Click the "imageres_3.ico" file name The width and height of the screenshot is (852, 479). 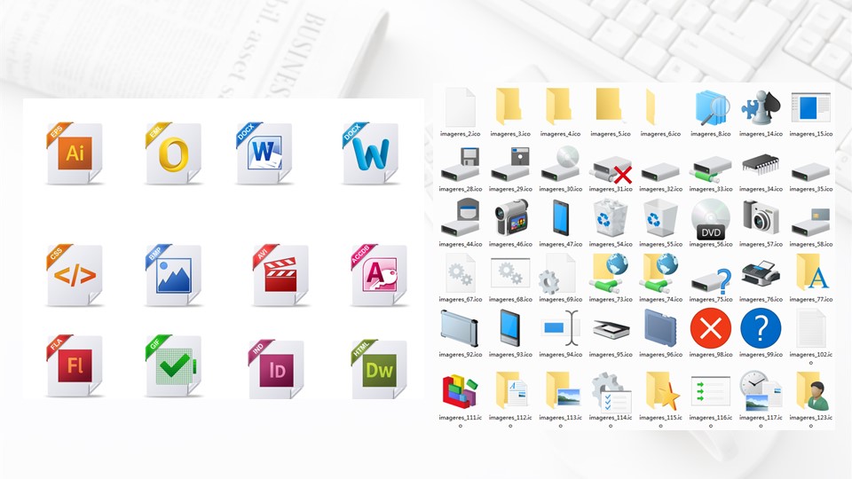(510, 134)
